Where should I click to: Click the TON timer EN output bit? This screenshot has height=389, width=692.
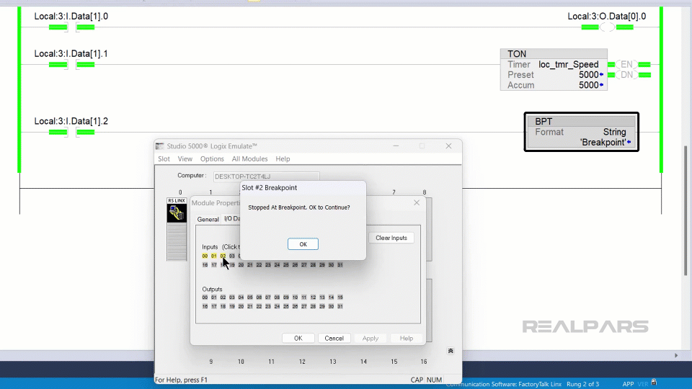[626, 64]
